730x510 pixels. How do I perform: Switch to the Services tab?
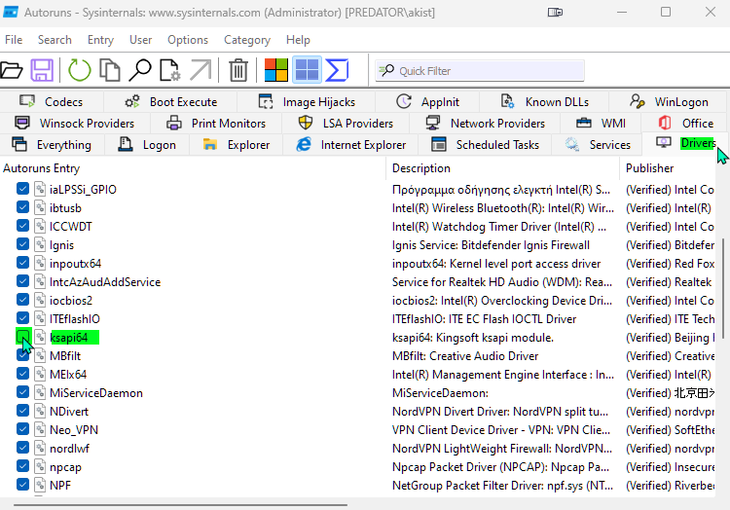tap(598, 145)
